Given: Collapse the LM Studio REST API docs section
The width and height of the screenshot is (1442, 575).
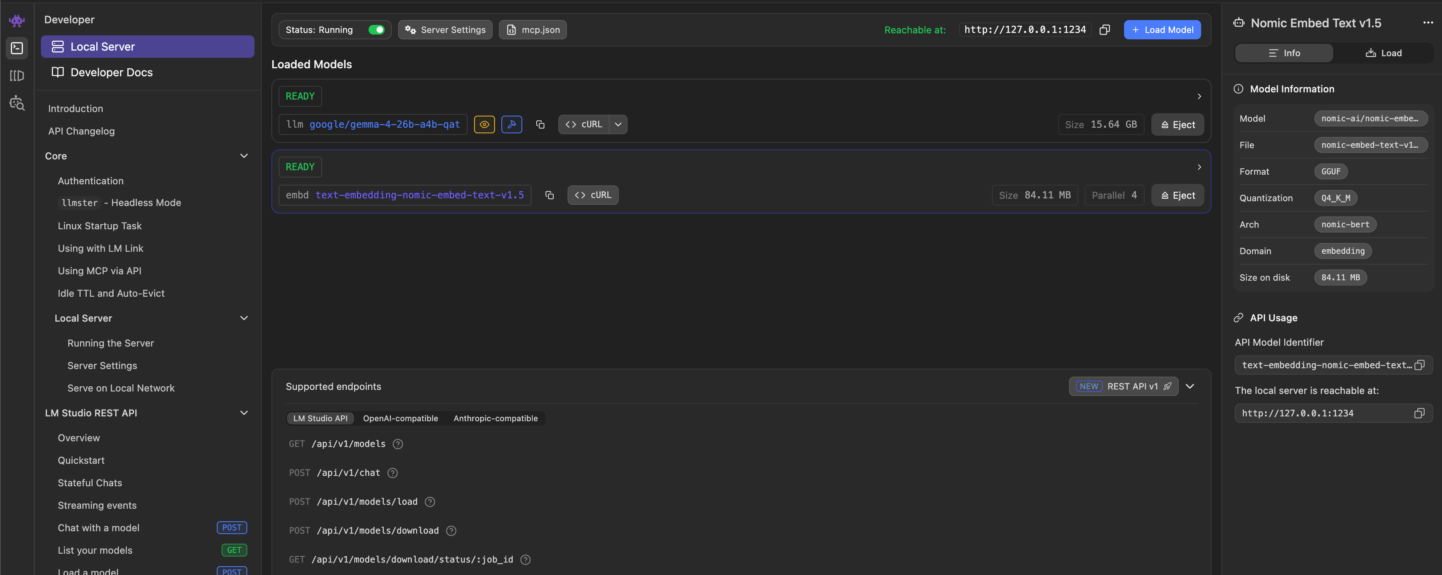Looking at the screenshot, I should (x=244, y=413).
